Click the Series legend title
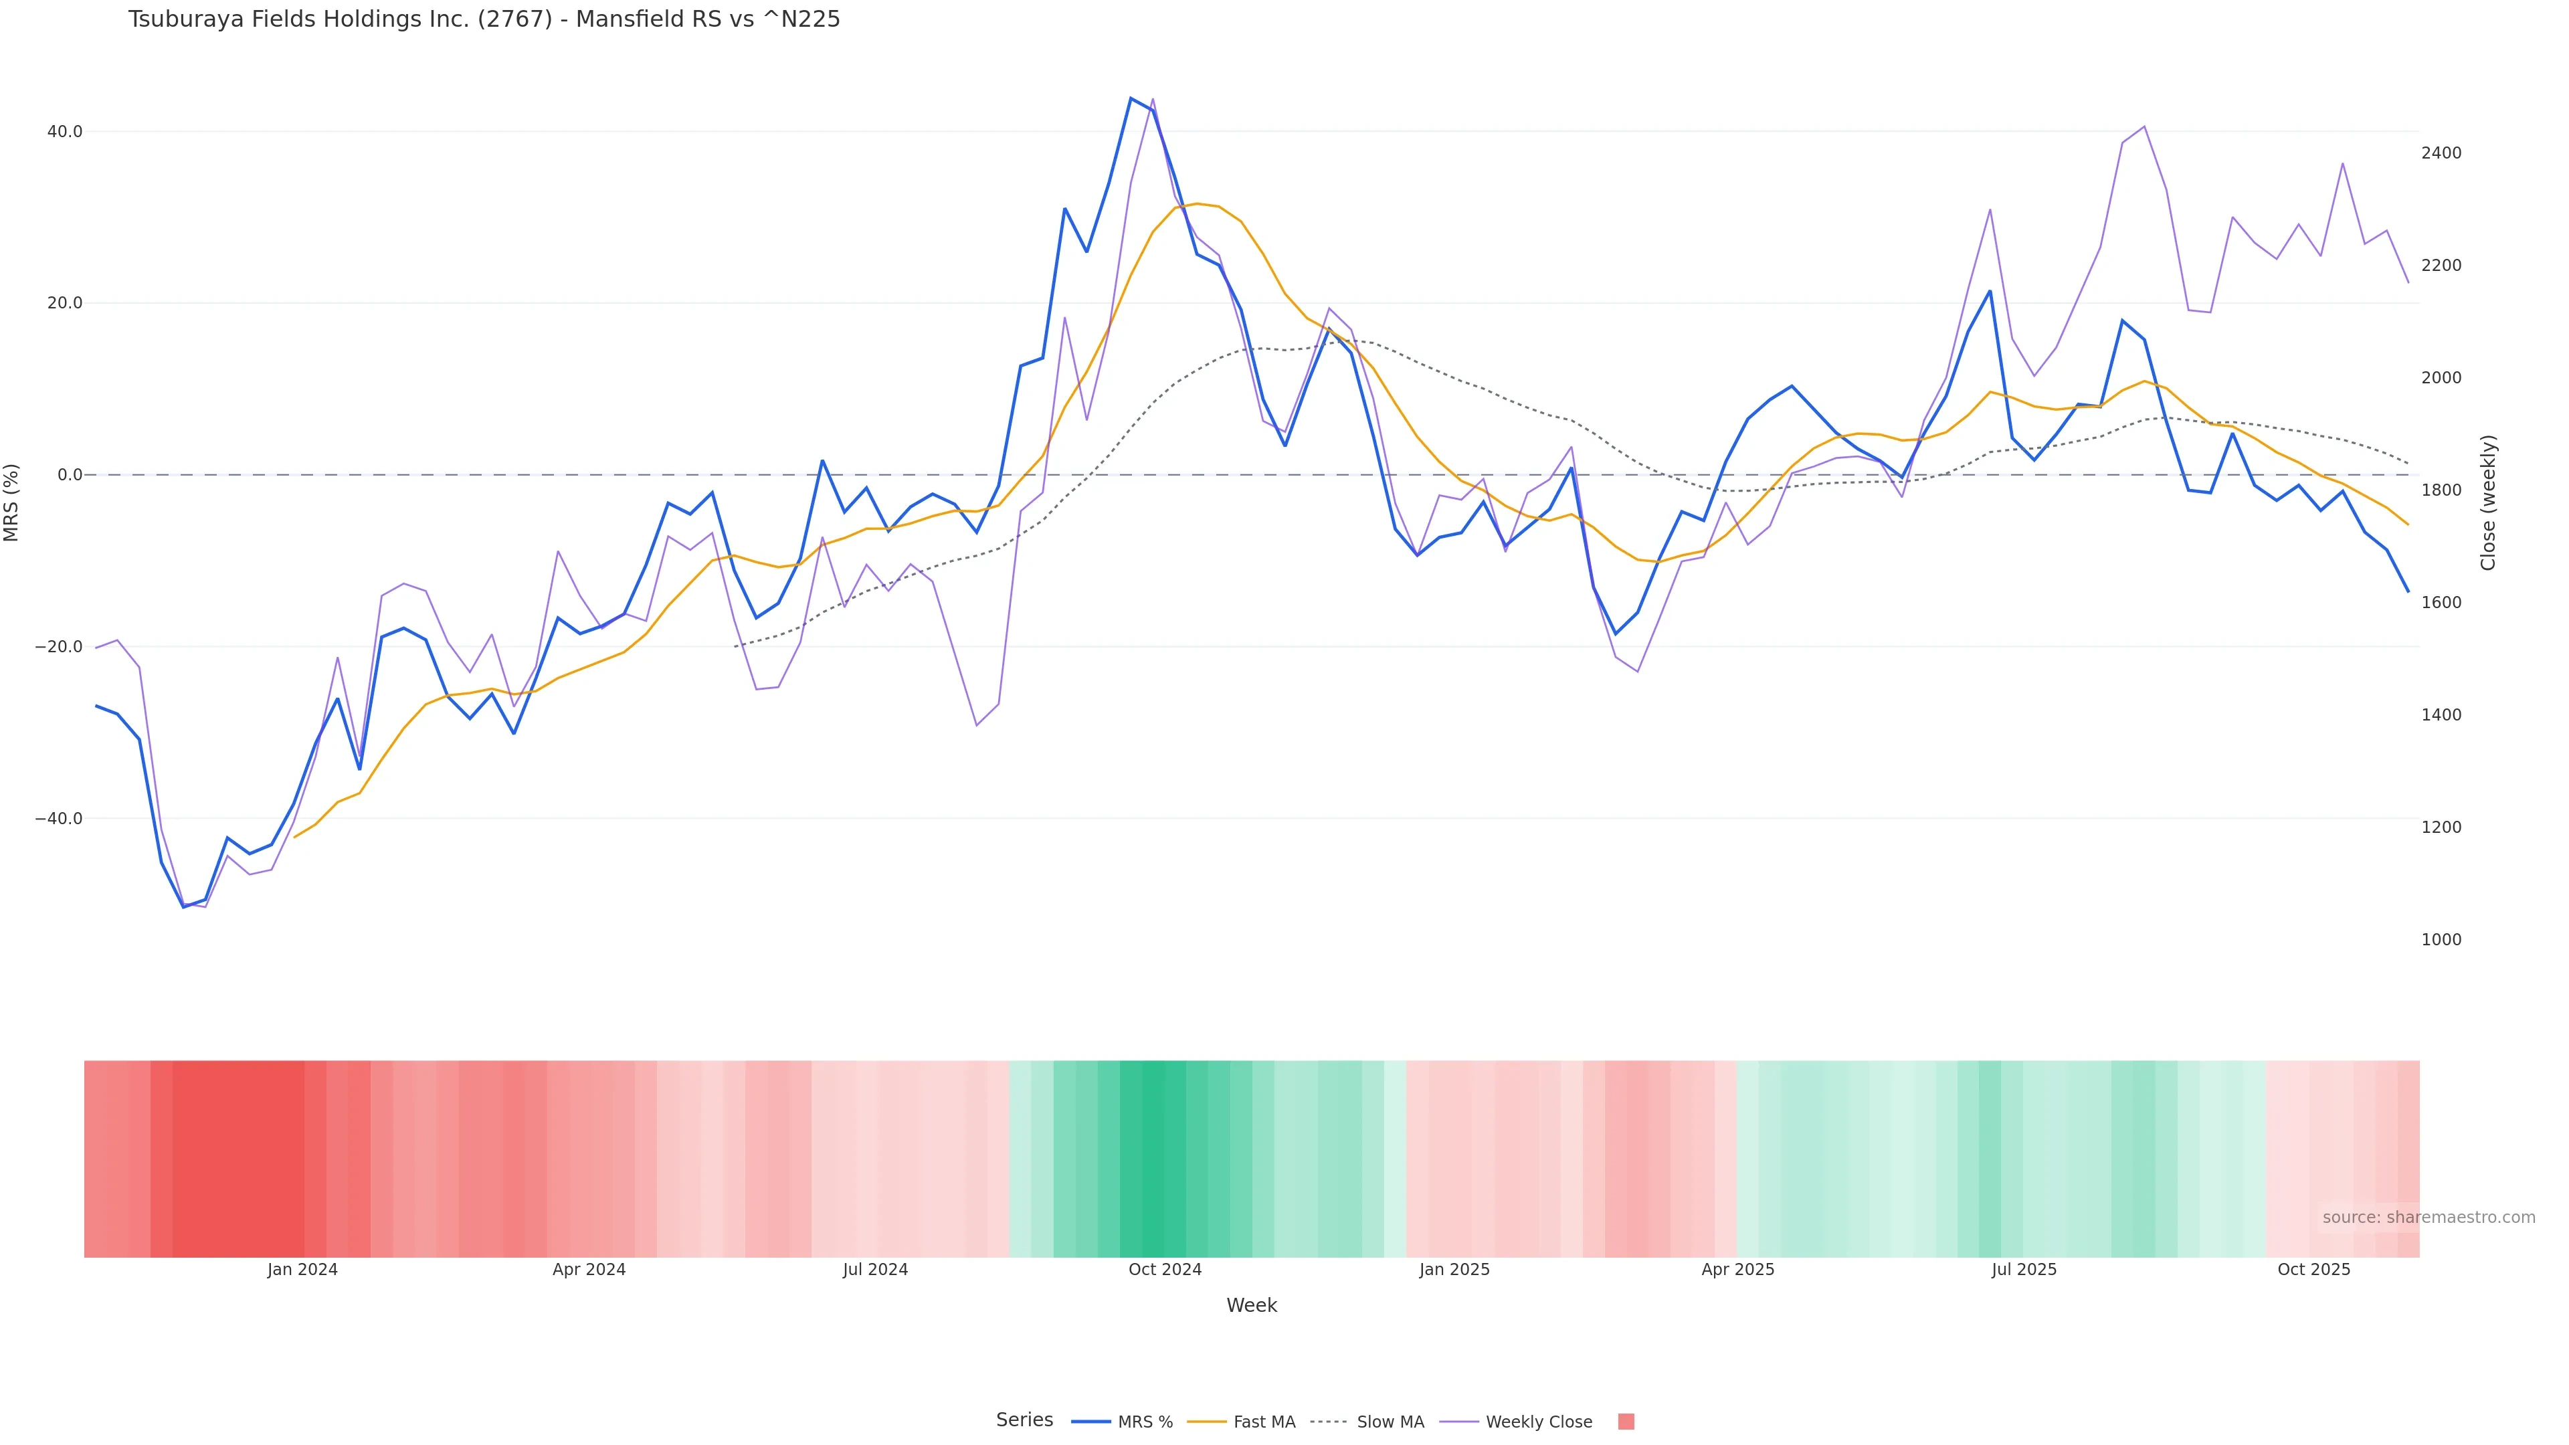The image size is (2569, 1445). (x=1024, y=1420)
